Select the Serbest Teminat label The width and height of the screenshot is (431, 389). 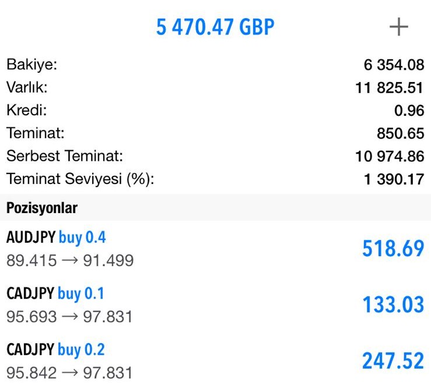(65, 156)
